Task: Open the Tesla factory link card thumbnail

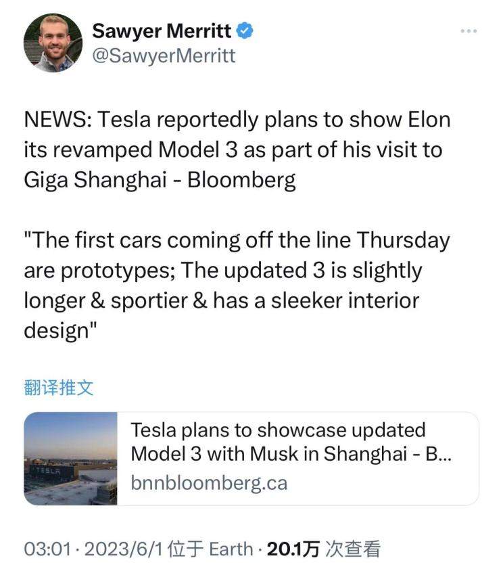Action: click(70, 459)
